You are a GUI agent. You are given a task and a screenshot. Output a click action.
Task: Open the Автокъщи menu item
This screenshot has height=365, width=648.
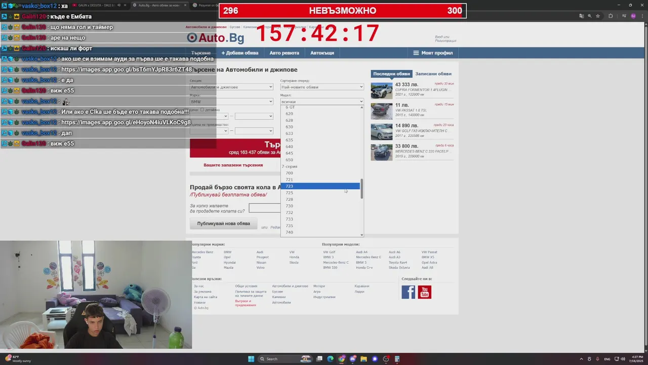tap(322, 53)
